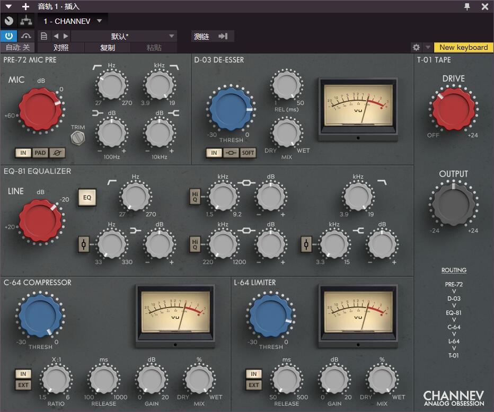
Task: Go to next preset arrow
Action: (x=66, y=36)
